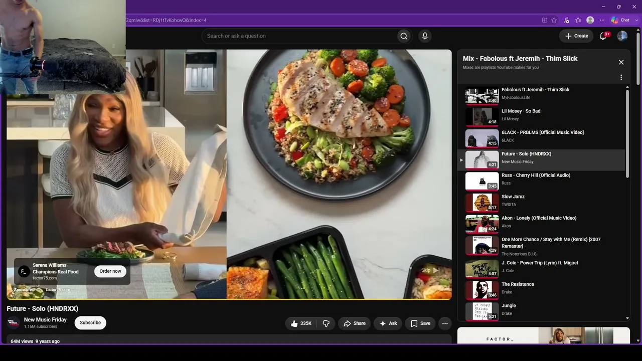The width and height of the screenshot is (642, 361).
Task: Click the Sponsored info icon
Action: coord(39,290)
